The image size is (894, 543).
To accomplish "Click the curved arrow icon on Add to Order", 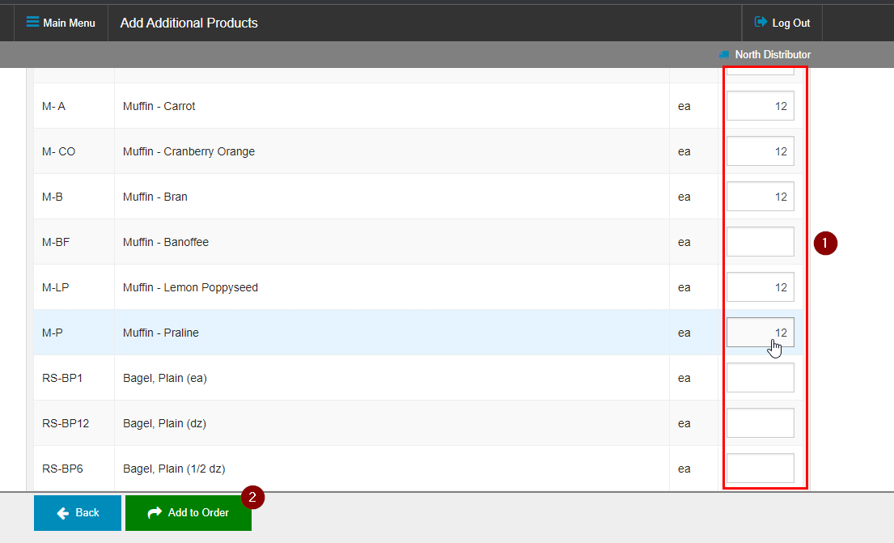I will (155, 513).
